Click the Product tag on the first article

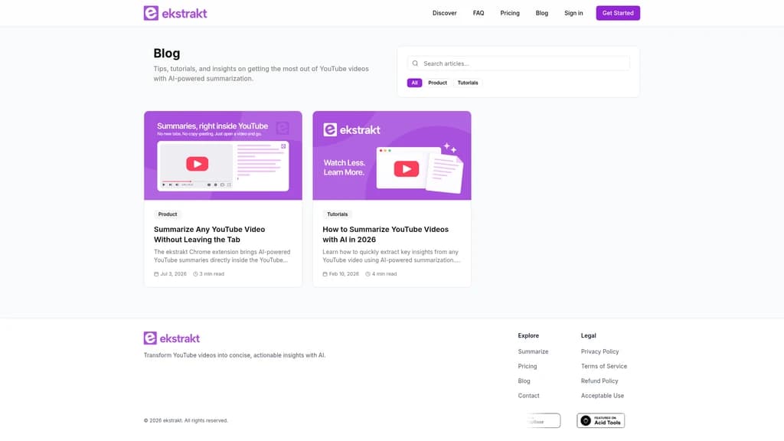click(x=168, y=214)
